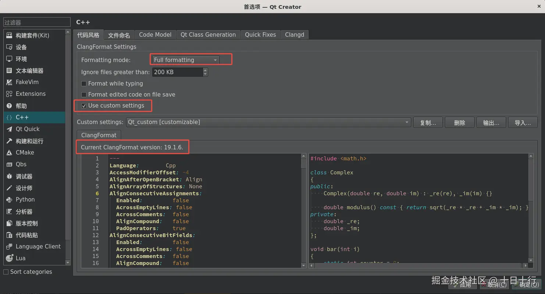Screen dimensions: 545x294
Task: Click the code preview vertical scrollbar
Action: point(531,208)
